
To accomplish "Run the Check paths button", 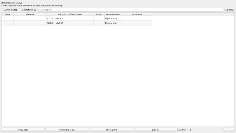I will click(112, 130).
